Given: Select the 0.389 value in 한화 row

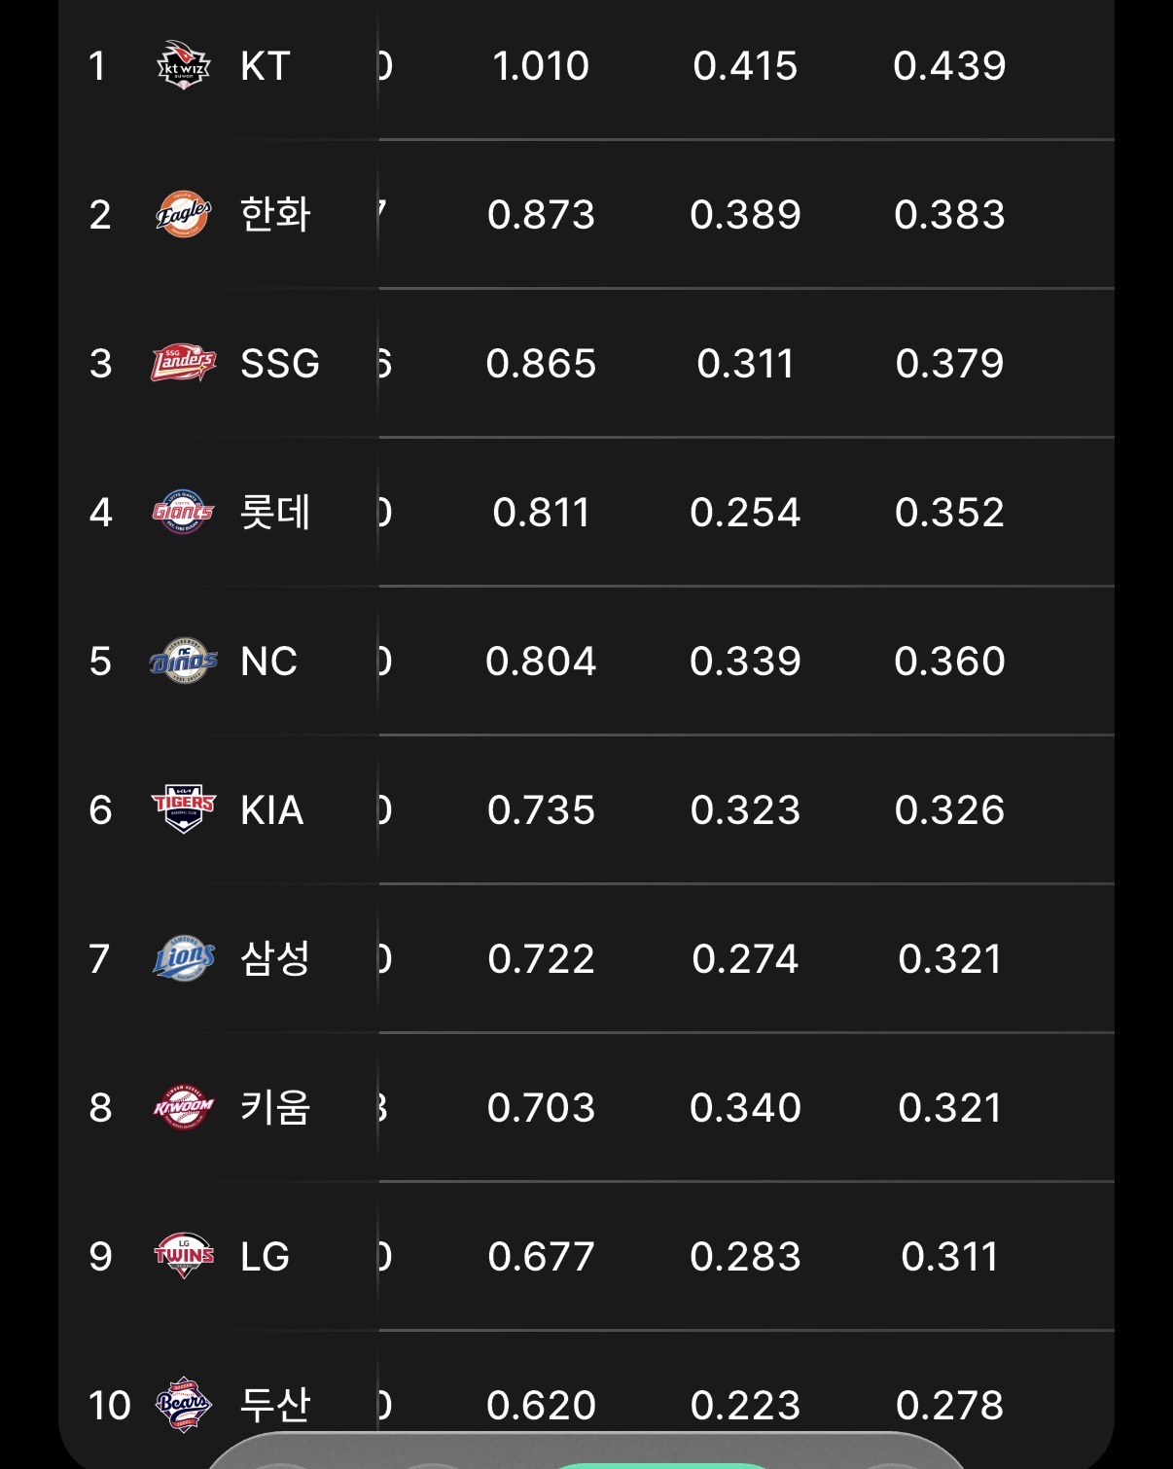Looking at the screenshot, I should pyautogui.click(x=745, y=215).
